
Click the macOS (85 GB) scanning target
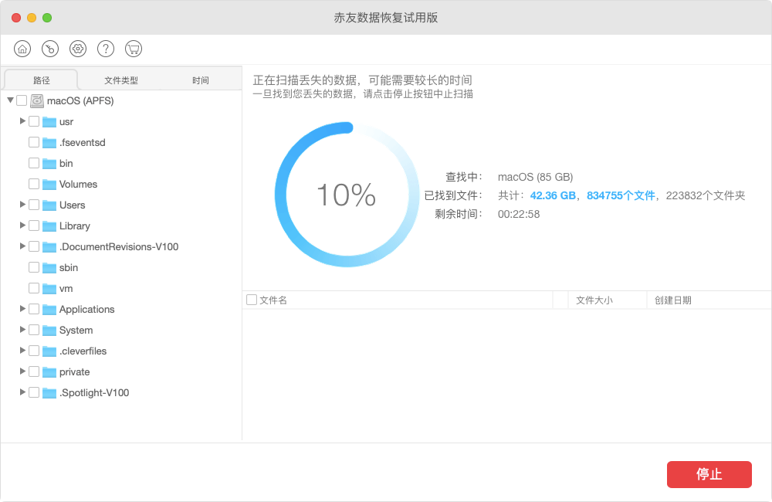click(535, 177)
